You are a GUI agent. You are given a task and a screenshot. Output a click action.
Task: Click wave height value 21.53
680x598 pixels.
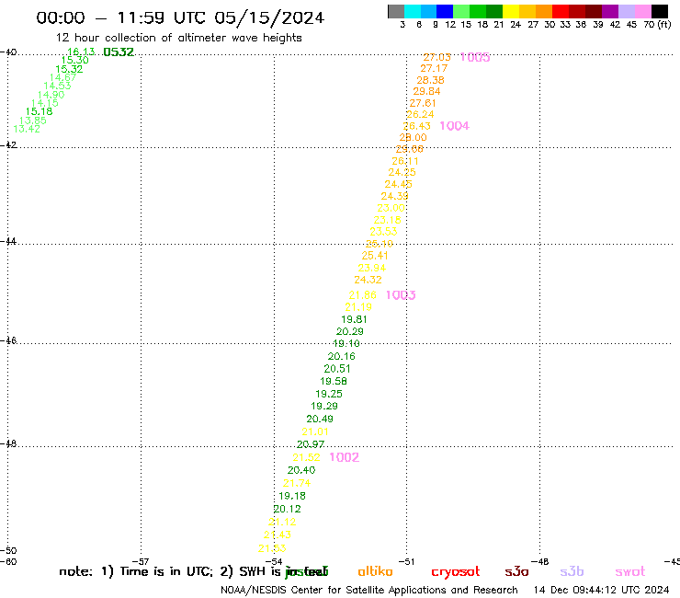(272, 548)
